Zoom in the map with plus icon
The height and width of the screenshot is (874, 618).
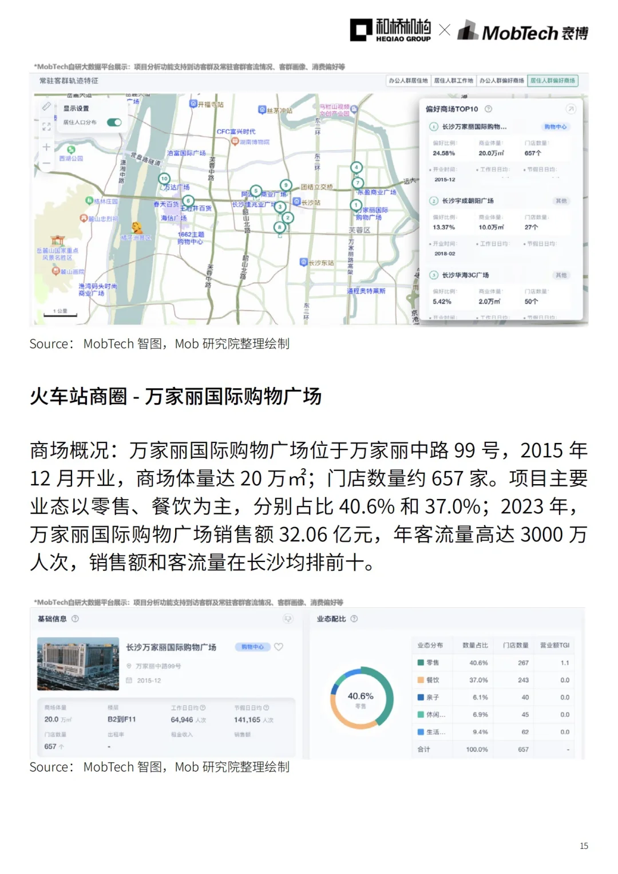pyautogui.click(x=46, y=147)
